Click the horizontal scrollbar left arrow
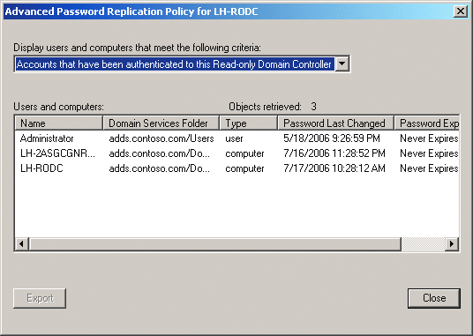473x336 pixels. pyautogui.click(x=22, y=243)
